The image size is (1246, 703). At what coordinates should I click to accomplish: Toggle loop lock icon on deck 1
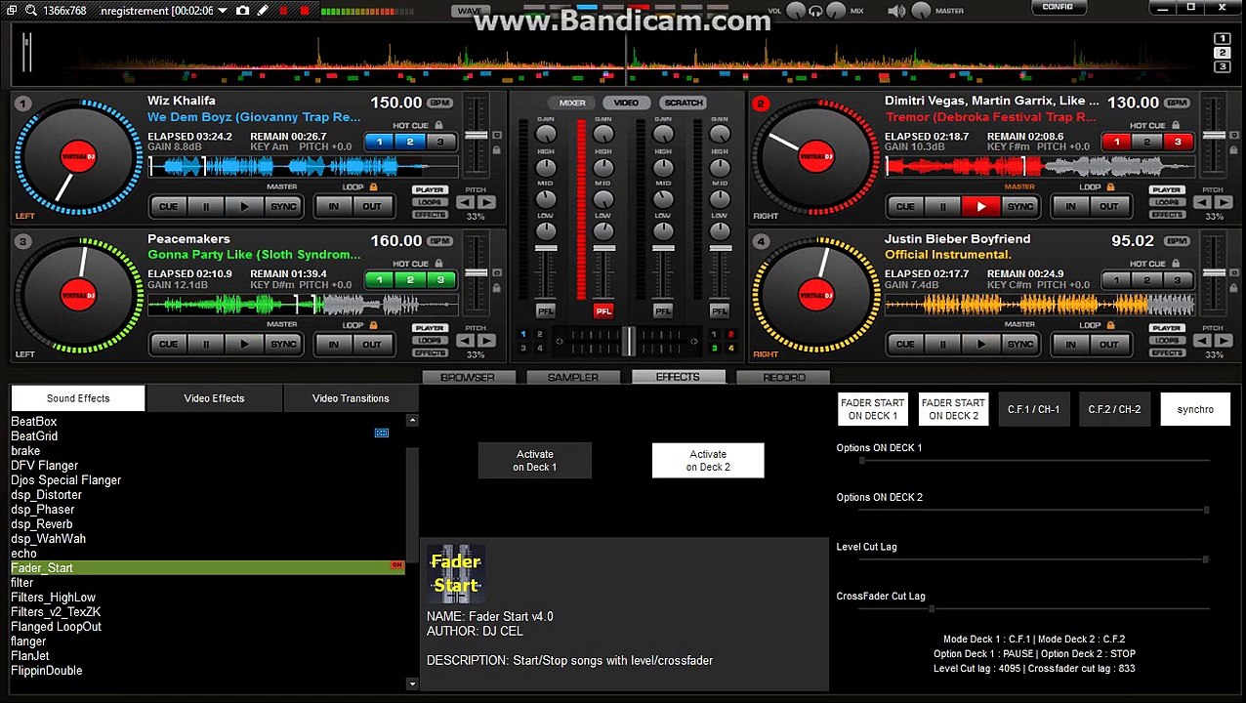(x=373, y=186)
